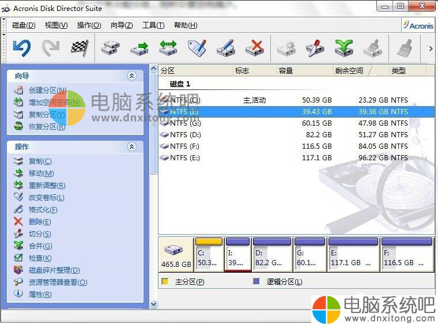Select the NTFS (C:) partition row
The height and width of the screenshot is (324, 438).
[296, 100]
